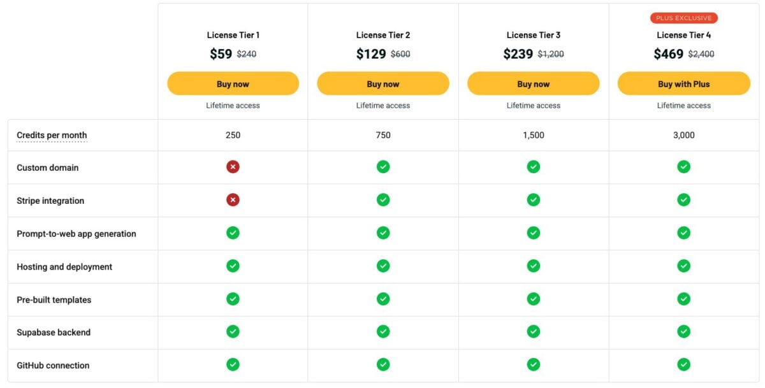The height and width of the screenshot is (388, 765).
Task: Click the License Tier 3 heading
Action: tap(534, 35)
